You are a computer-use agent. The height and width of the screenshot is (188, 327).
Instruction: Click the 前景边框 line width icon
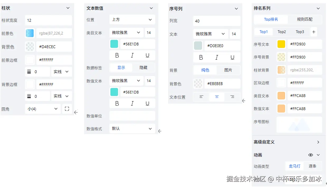pyautogui.click(x=29, y=72)
